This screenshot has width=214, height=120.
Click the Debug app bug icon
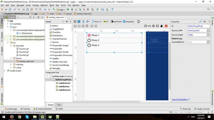(x=72, y=9)
